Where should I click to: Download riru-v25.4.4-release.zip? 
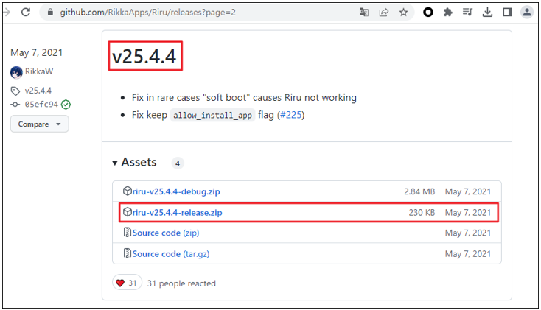(178, 212)
